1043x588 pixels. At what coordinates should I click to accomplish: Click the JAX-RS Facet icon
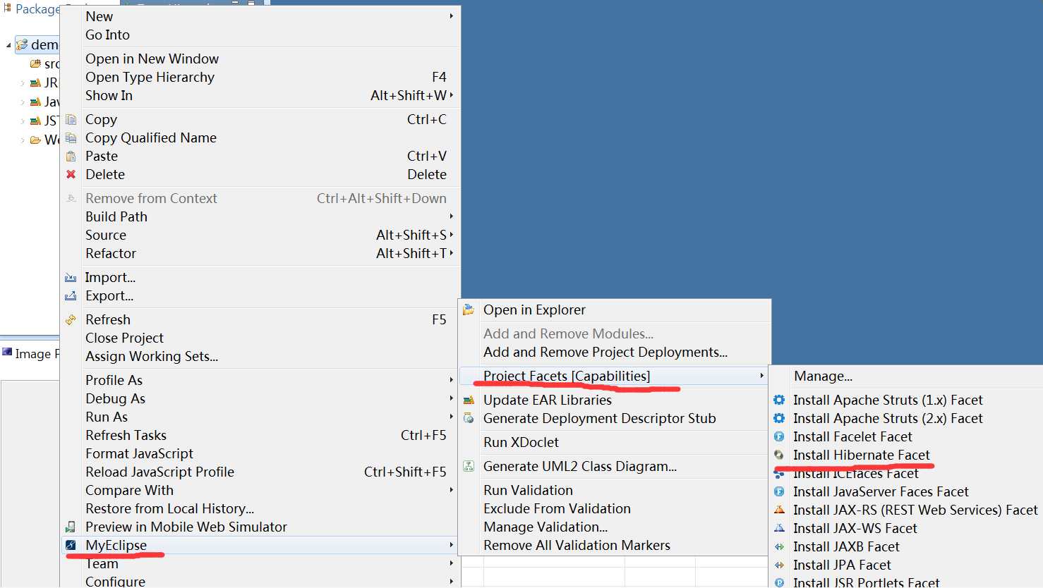pos(779,510)
